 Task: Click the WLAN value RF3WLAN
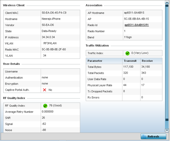pos(50,43)
